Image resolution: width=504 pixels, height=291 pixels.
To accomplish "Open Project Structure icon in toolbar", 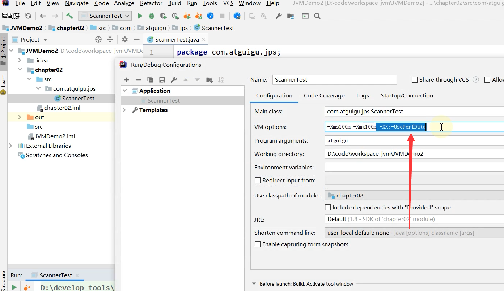I will (290, 16).
